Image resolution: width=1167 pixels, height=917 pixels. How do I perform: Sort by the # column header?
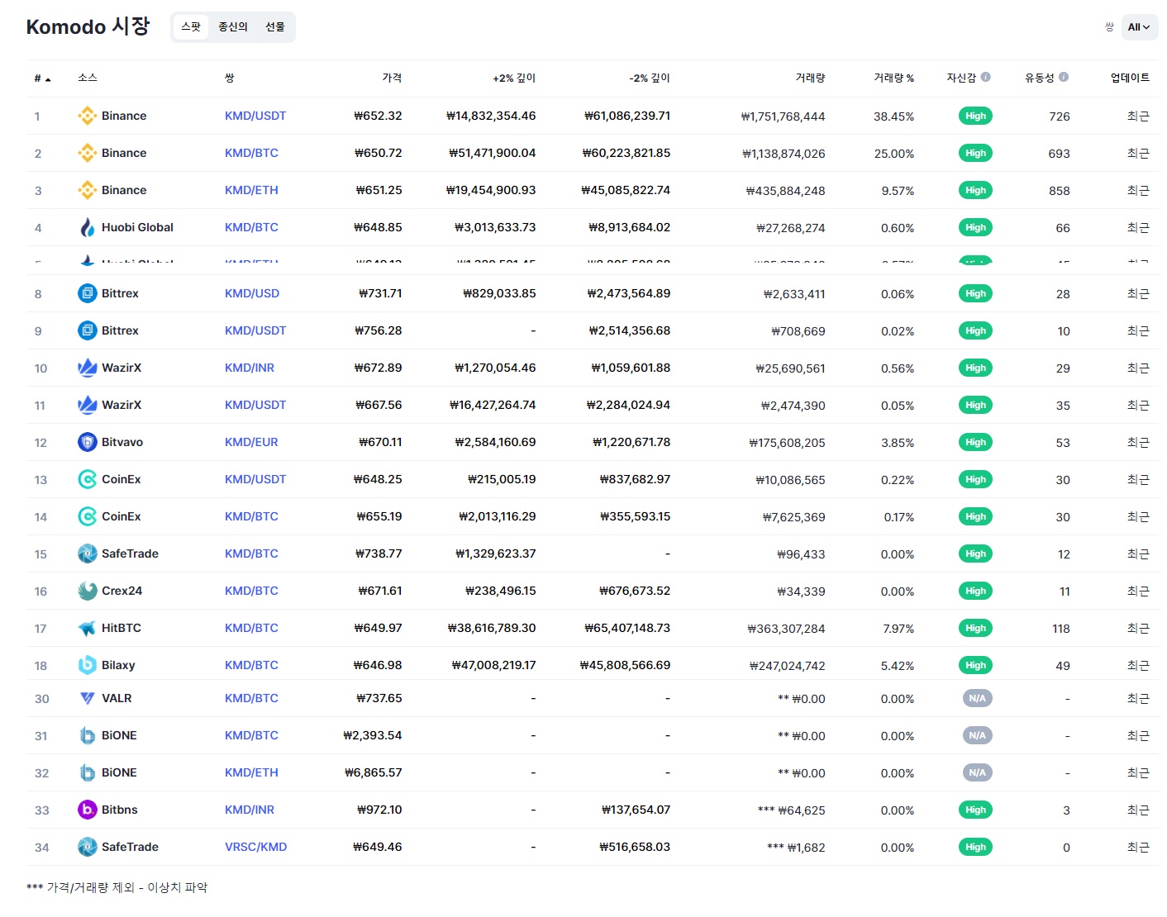(42, 78)
